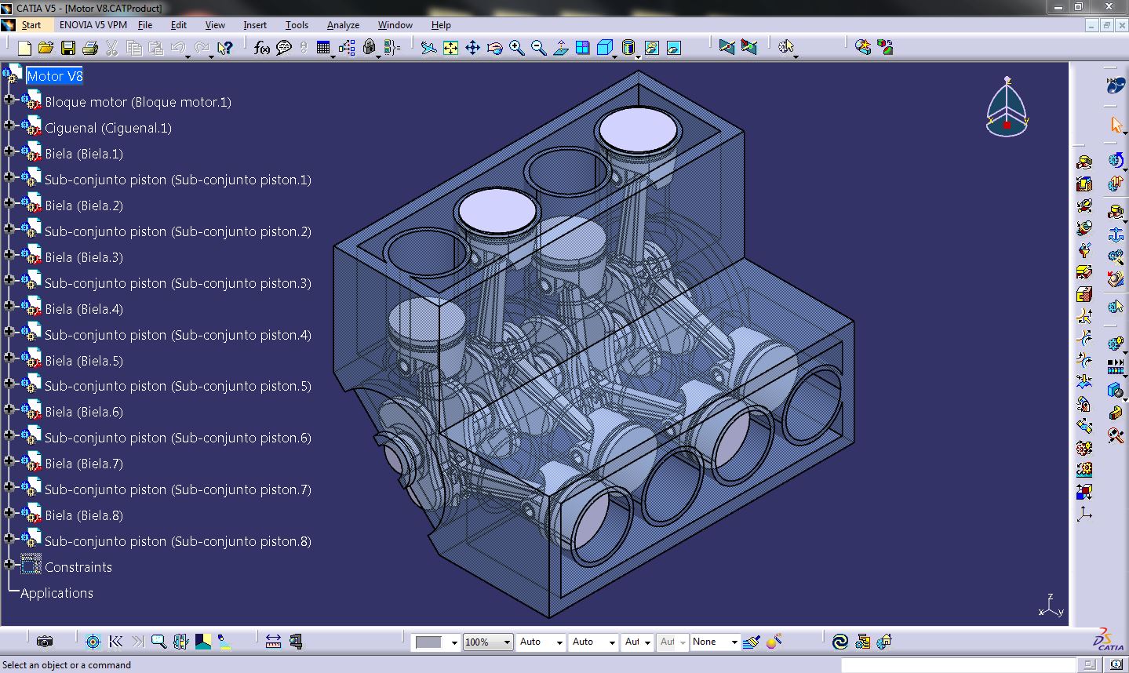Create multi-view layout
The height and width of the screenshot is (673, 1129).
[x=582, y=48]
